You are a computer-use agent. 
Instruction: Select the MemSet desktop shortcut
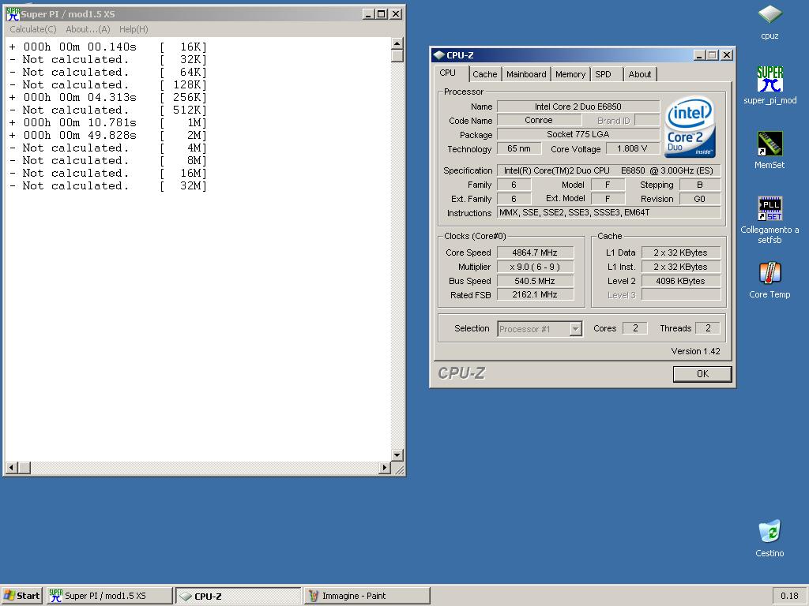coord(769,150)
